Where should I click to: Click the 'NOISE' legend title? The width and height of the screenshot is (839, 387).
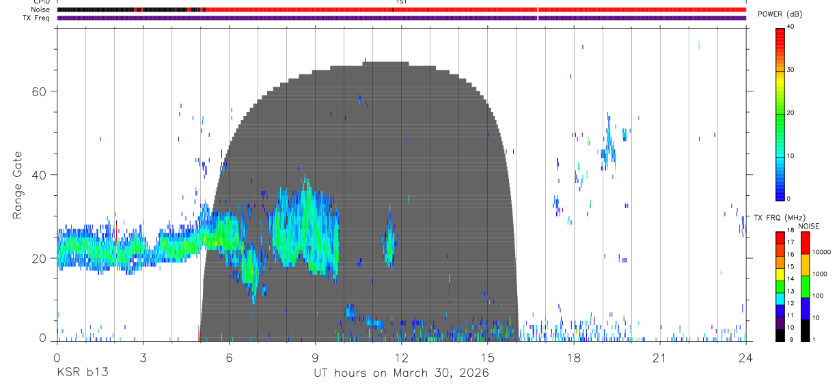pos(809,226)
